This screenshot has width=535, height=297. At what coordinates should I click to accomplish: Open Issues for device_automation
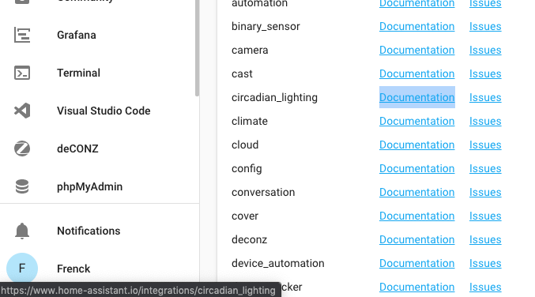tap(485, 263)
